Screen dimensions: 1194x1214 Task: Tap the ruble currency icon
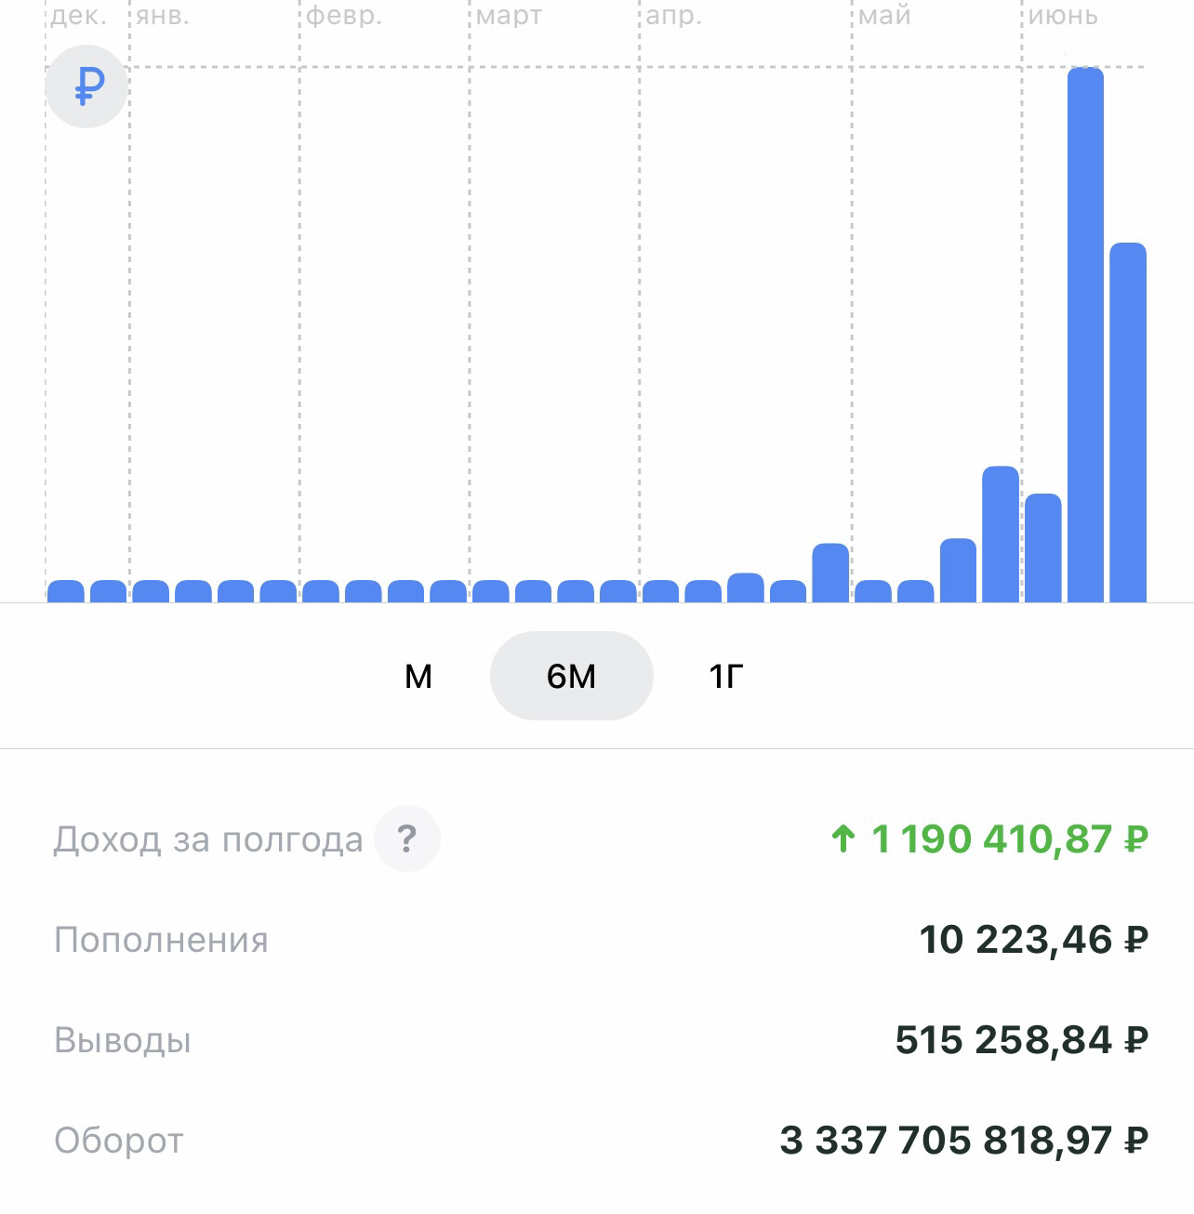click(86, 86)
